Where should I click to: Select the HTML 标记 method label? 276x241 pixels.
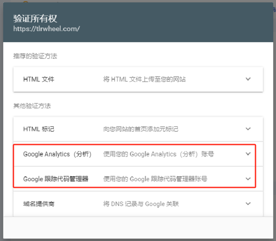(x=39, y=129)
